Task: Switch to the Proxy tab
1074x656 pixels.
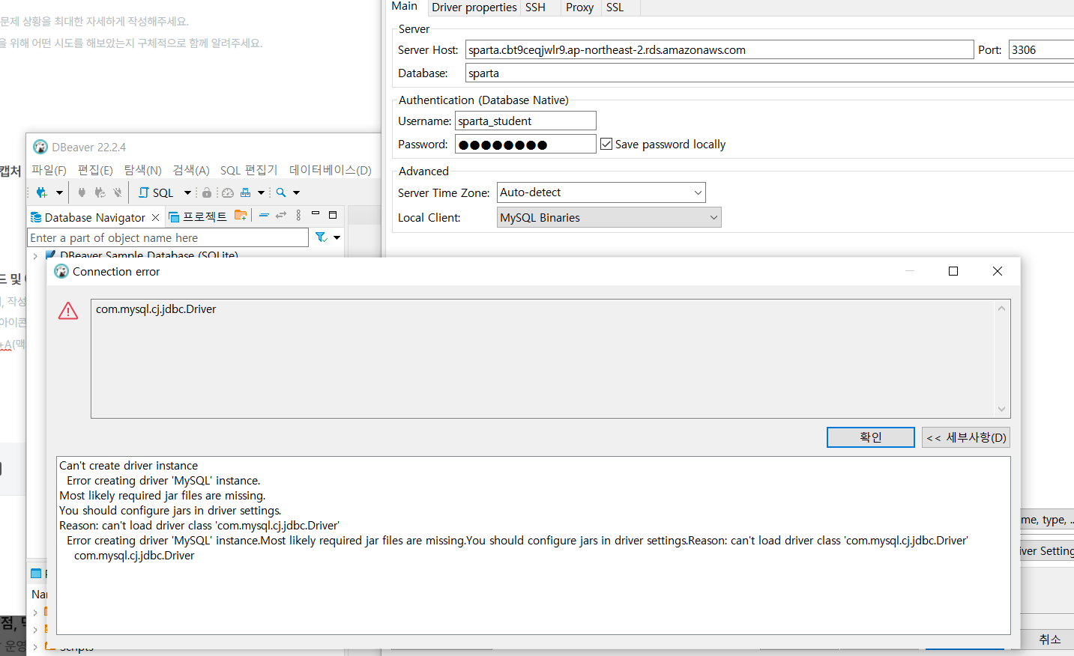Action: click(579, 7)
